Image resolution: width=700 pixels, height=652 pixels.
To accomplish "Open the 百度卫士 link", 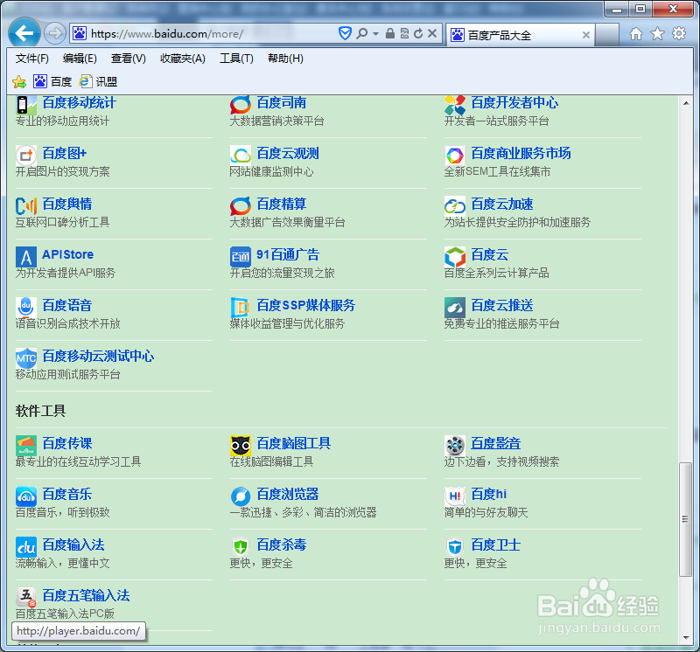I will tap(496, 544).
